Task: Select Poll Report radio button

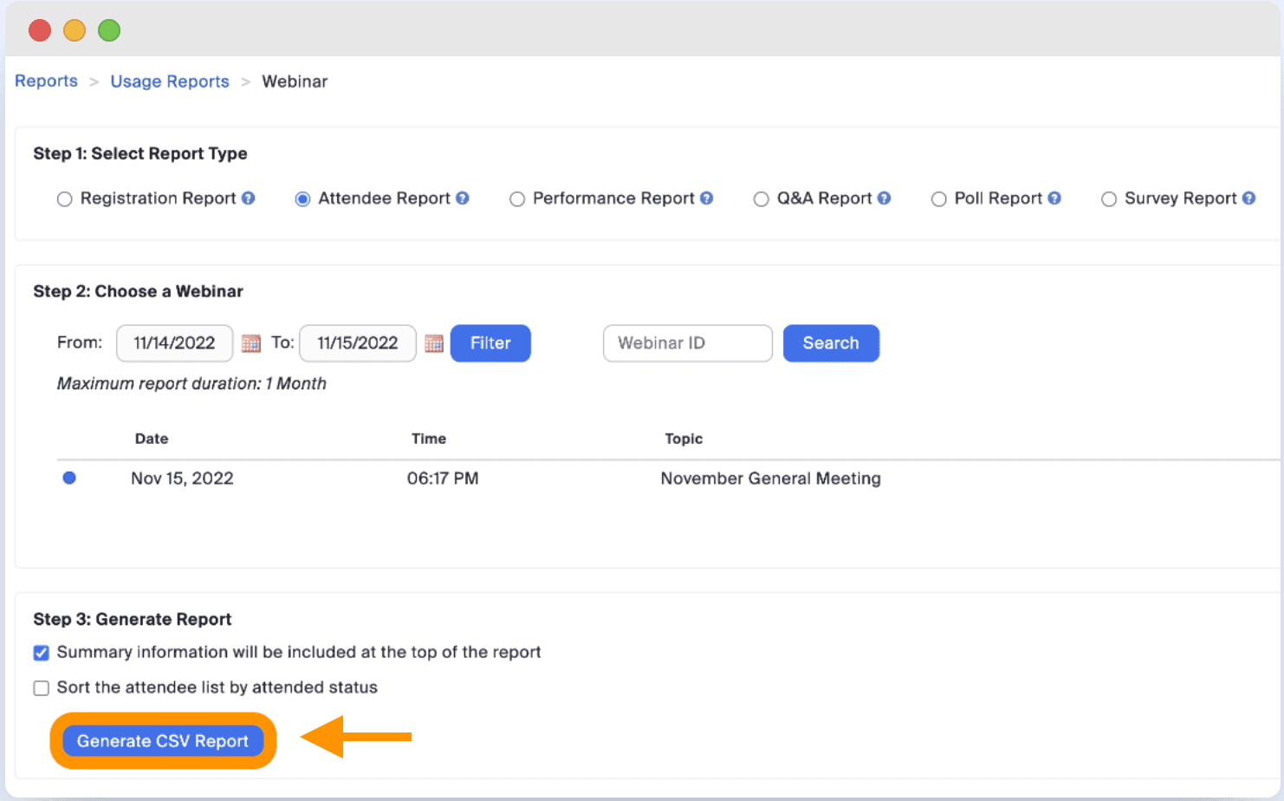Action: coord(938,199)
